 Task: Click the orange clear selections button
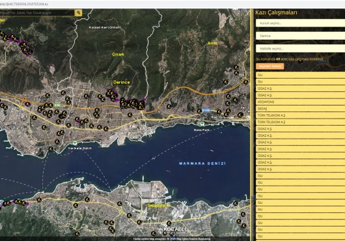(269, 66)
